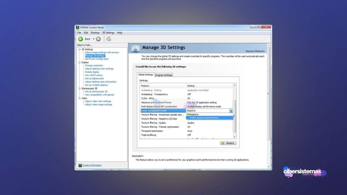Toggle the Power management mode dropdown arrow
Screen dimensions: 347x195
point(231,111)
